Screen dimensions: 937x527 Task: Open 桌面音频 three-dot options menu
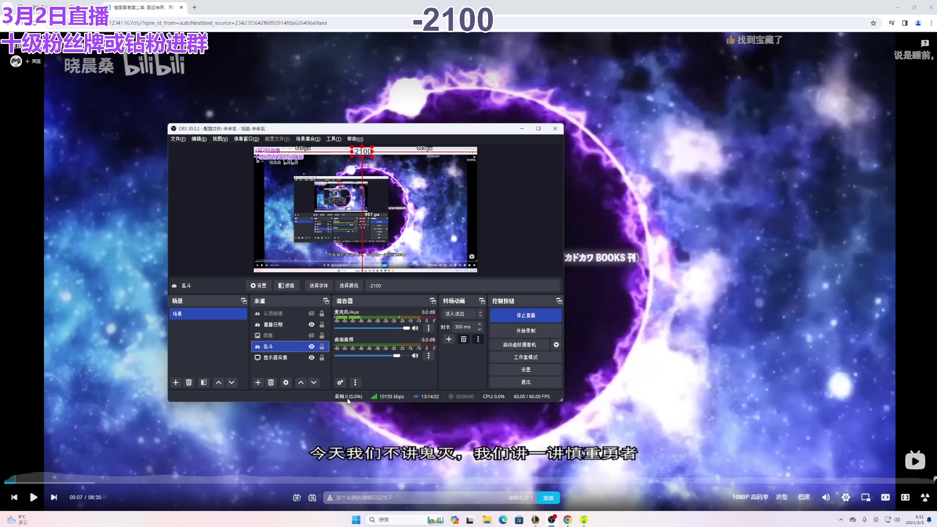[x=428, y=356]
